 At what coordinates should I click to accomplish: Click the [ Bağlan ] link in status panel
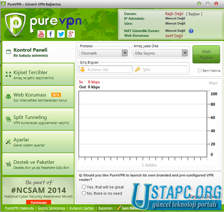tap(194, 14)
